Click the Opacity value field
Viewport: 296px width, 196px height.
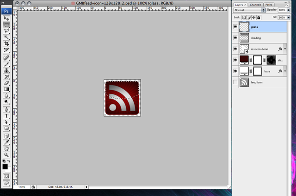(x=282, y=10)
